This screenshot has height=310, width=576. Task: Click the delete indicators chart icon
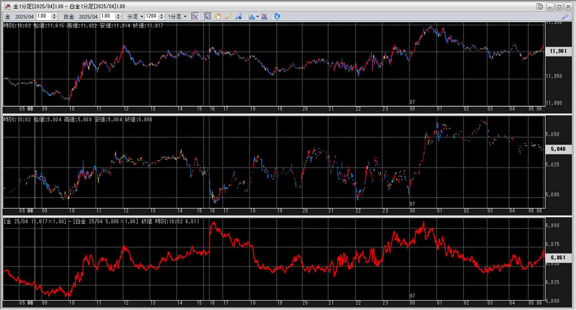[265, 17]
